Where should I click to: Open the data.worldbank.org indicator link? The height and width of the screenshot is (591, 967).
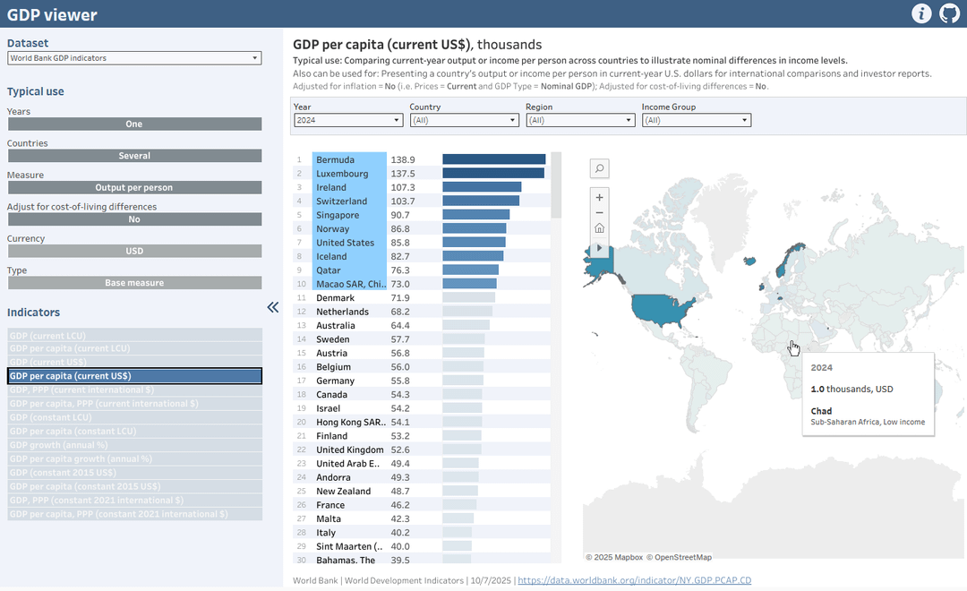coord(634,580)
